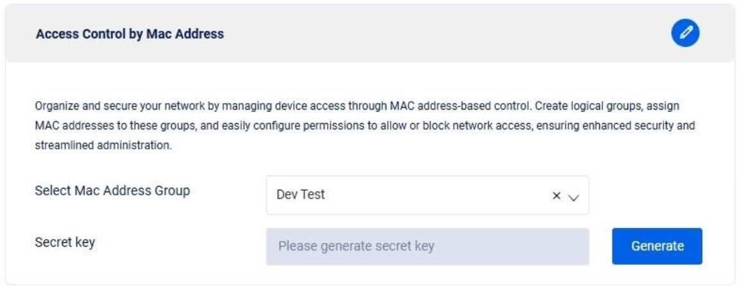Screen dimensions: 739x289
Task: Click the blue pencil edit icon
Action: pos(686,34)
